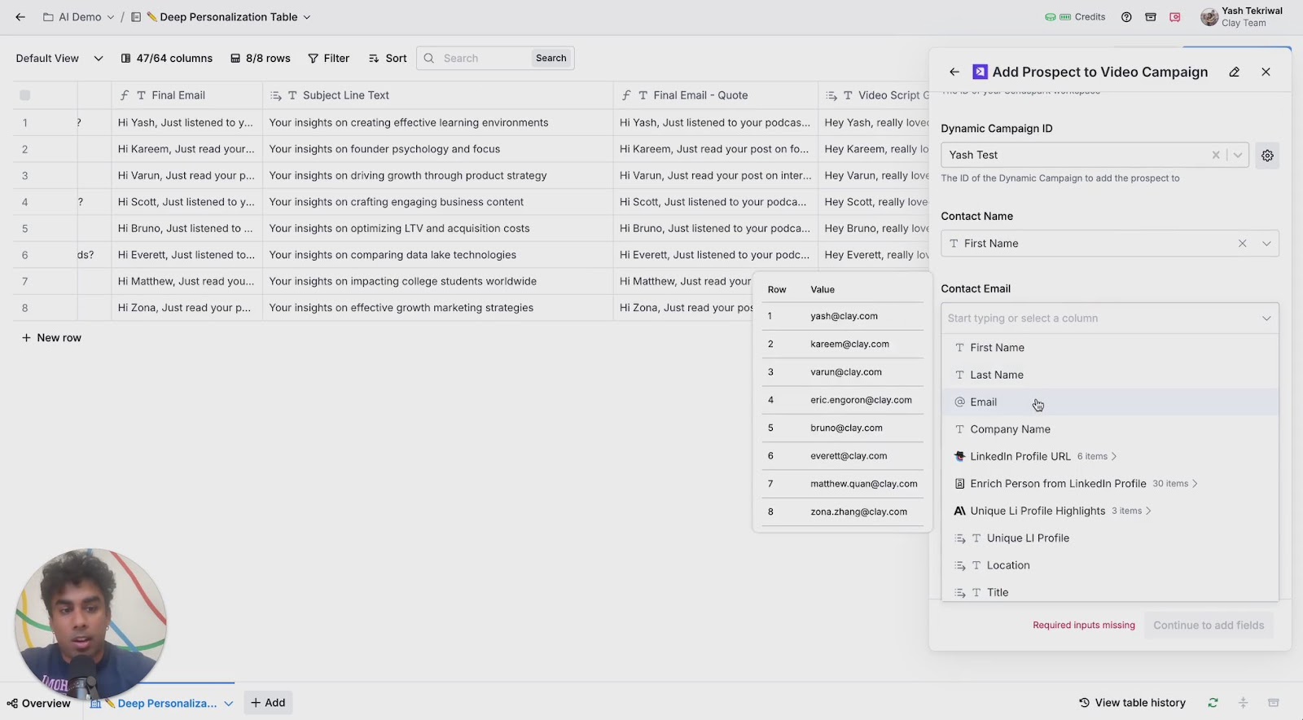Go back using the top-left arrow

pyautogui.click(x=20, y=17)
